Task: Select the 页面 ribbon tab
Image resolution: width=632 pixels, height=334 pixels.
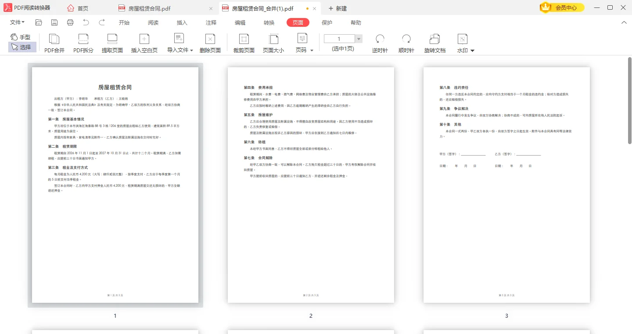Action: tap(298, 23)
